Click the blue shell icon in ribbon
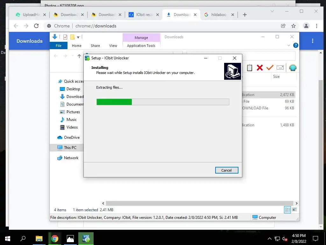Screen dimensions: 326x245 (293, 68)
